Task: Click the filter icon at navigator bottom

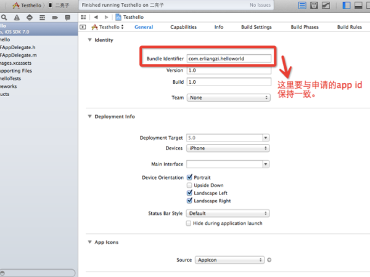Action: (x=2, y=273)
